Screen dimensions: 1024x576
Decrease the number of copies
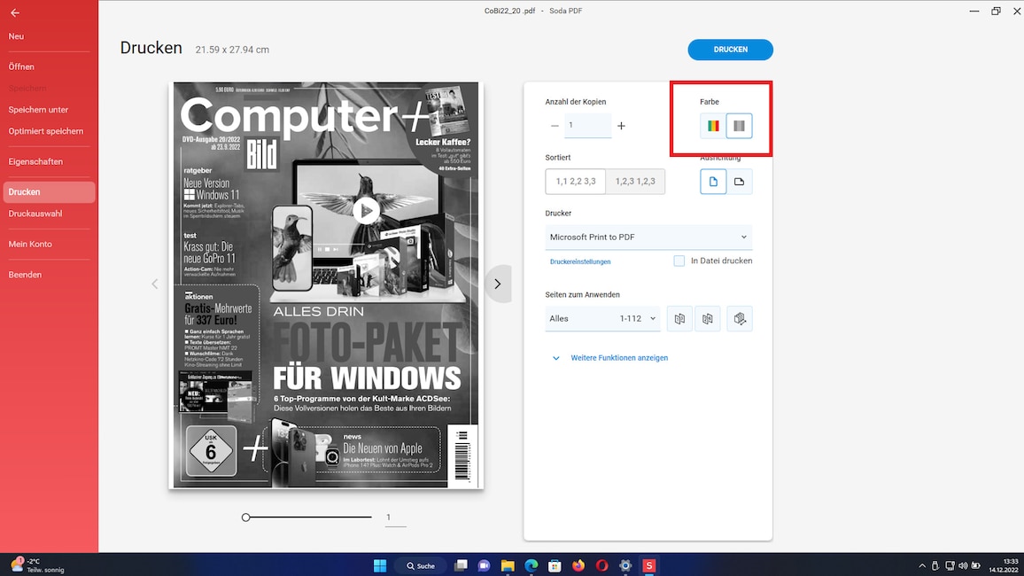555,125
